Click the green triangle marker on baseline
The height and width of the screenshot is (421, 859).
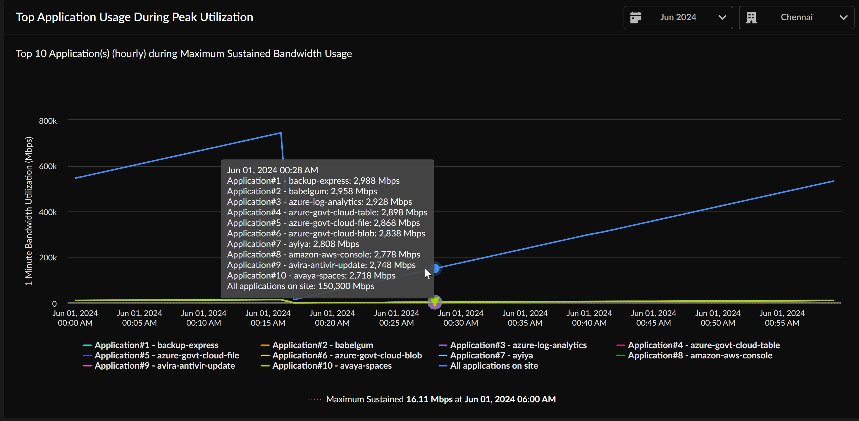[435, 302]
